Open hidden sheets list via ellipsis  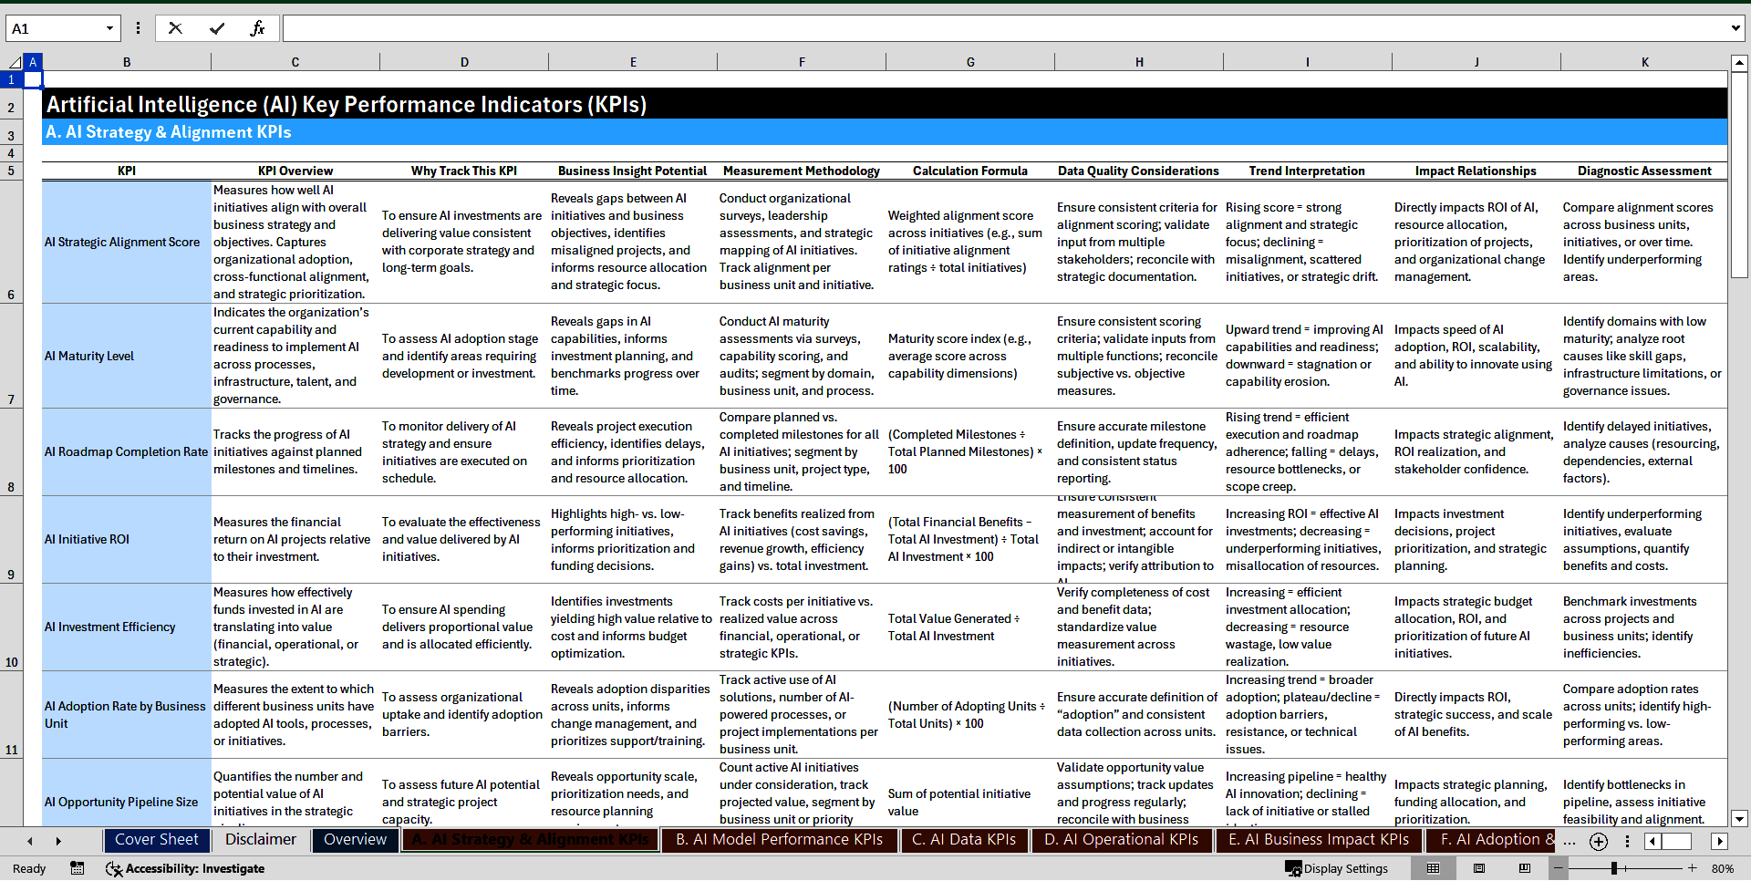point(1570,841)
